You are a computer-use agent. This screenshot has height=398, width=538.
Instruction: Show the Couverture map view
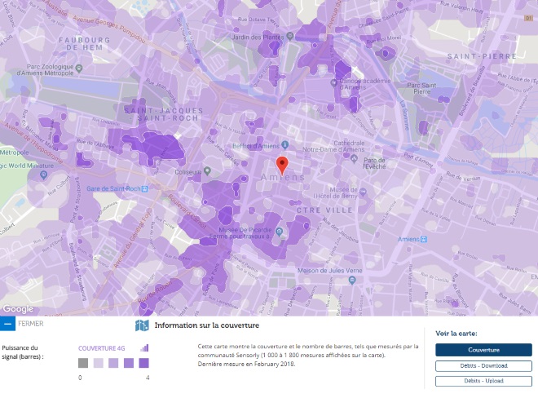pos(483,350)
